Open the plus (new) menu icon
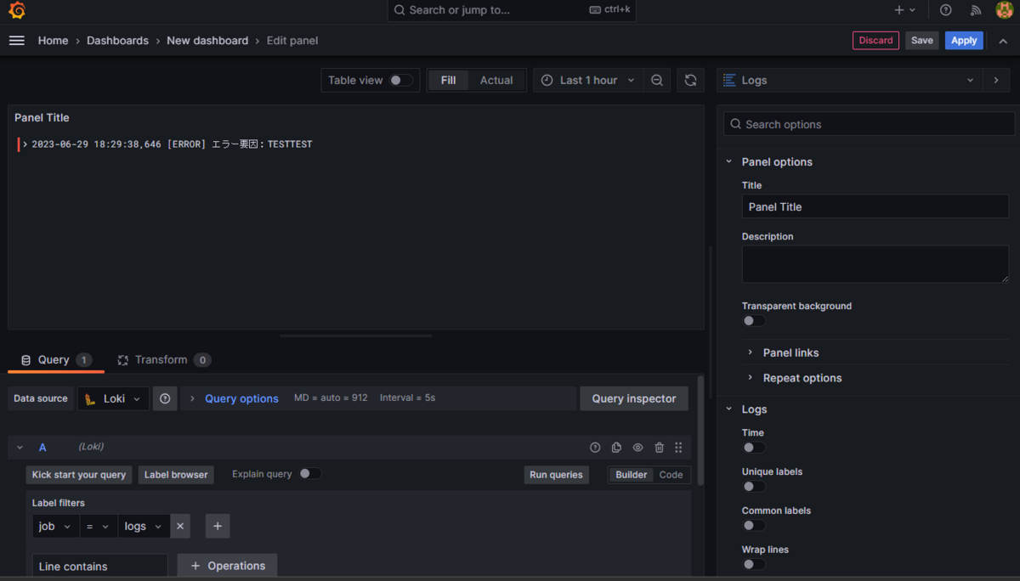This screenshot has width=1020, height=581. tap(904, 10)
